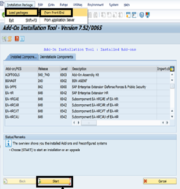Open the Installation Package menu
The height and width of the screenshot is (189, 180).
click(20, 5)
